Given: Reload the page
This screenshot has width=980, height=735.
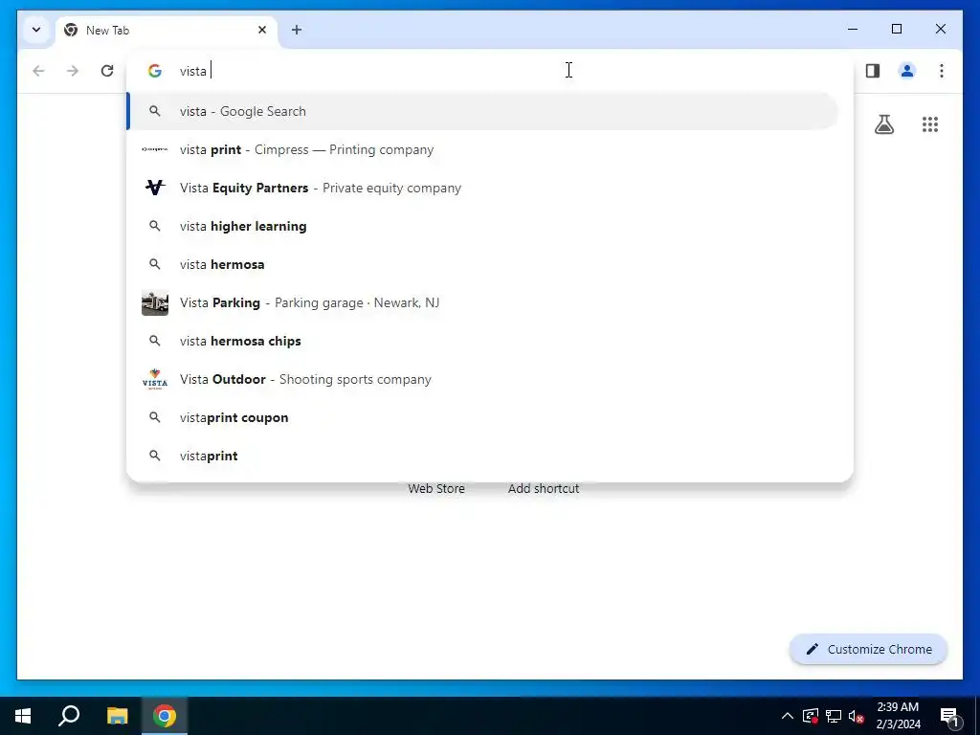Looking at the screenshot, I should click(107, 71).
